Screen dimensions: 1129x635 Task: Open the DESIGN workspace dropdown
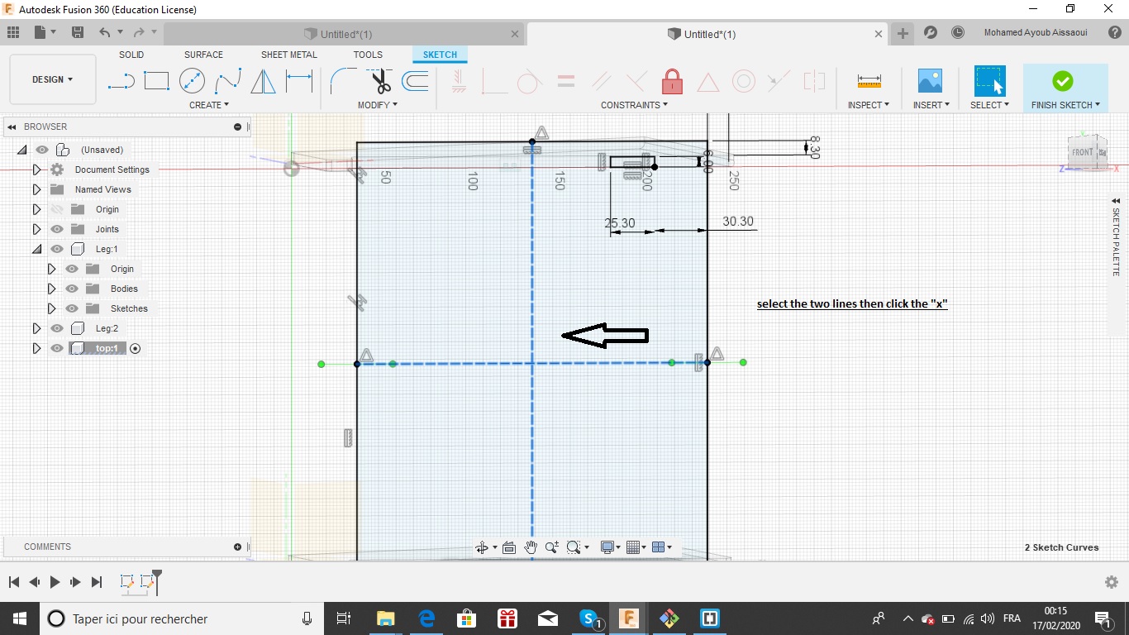[52, 79]
